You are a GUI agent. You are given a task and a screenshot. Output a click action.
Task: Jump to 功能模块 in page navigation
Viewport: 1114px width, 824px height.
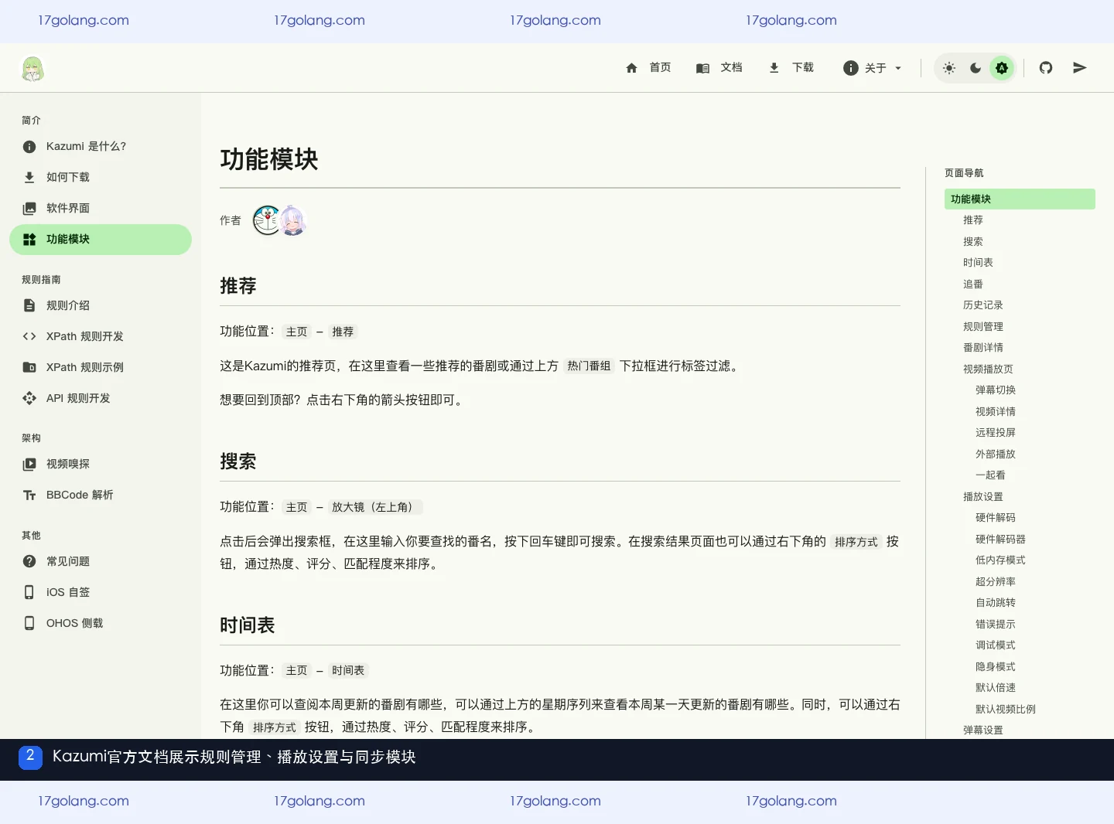pos(1020,199)
